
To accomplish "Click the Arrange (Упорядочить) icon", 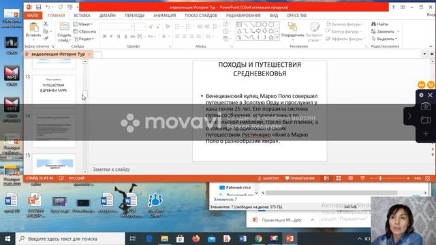I will coord(292,27).
